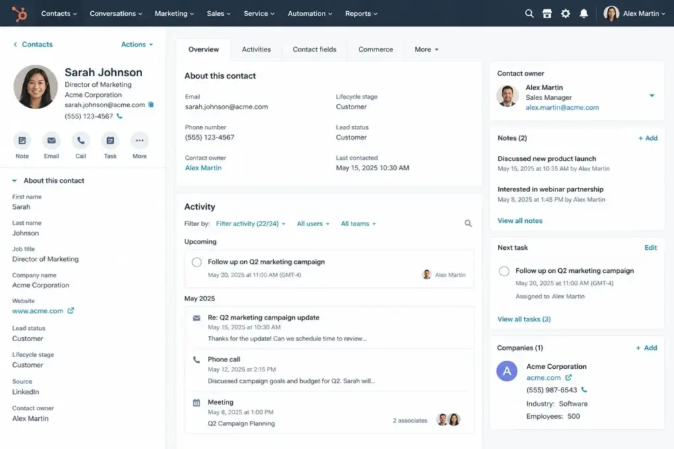Click View all tasks (3)
The height and width of the screenshot is (449, 674).
click(x=523, y=319)
